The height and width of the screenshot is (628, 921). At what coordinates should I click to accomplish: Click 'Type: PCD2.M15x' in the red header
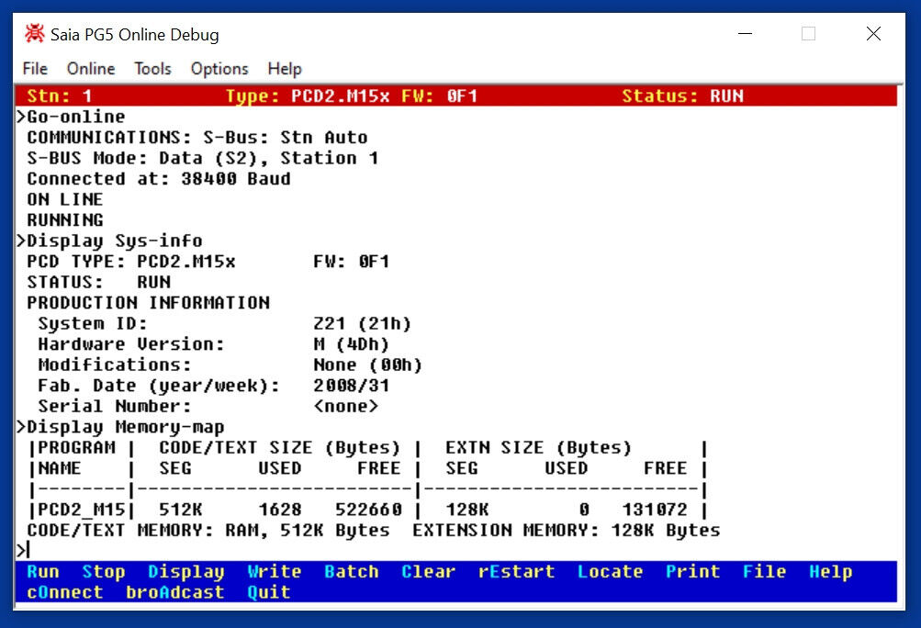pyautogui.click(x=308, y=95)
